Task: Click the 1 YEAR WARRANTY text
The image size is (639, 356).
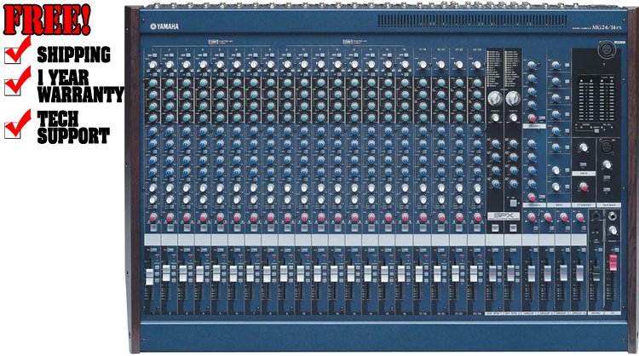Action: click(x=80, y=86)
